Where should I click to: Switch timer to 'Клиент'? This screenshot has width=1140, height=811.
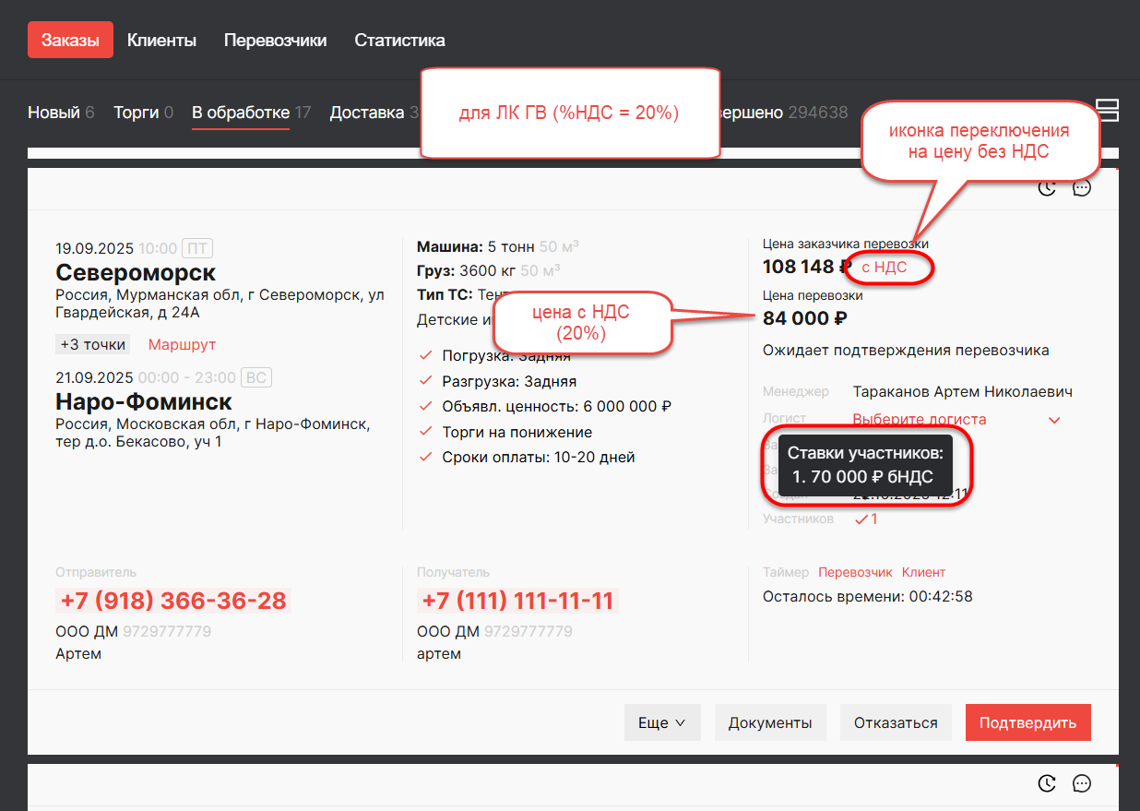923,572
